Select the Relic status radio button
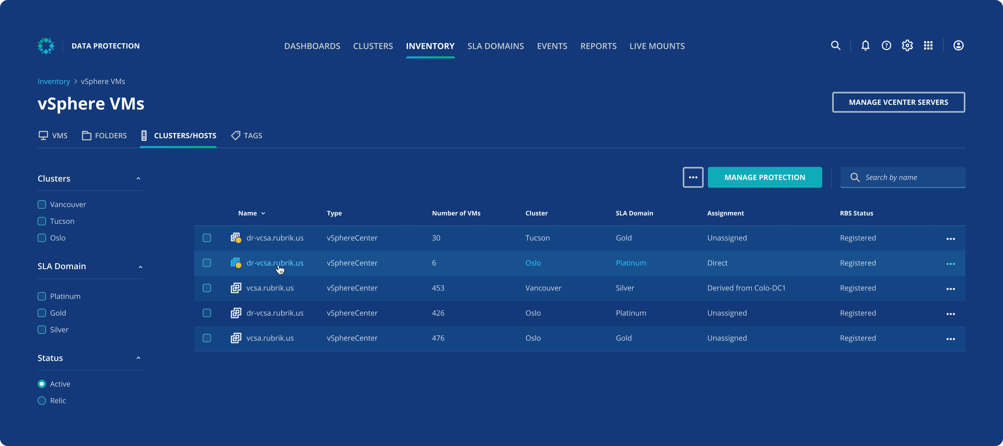1003x446 pixels. click(42, 401)
